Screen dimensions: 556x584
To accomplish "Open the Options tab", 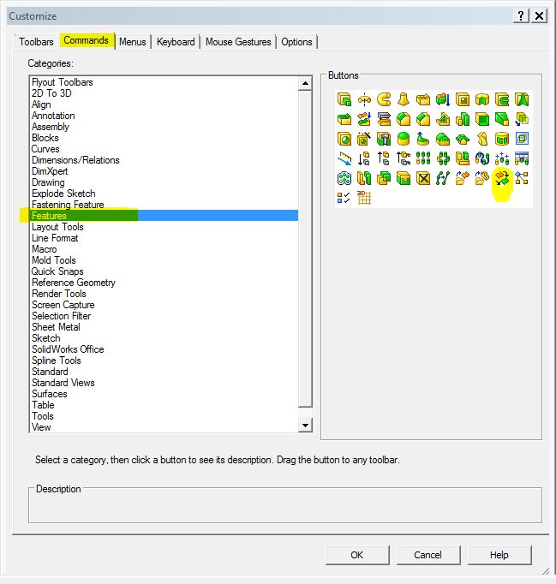I will tap(296, 42).
